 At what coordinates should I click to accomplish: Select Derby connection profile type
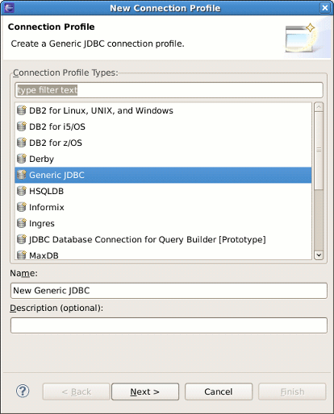[x=41, y=159]
